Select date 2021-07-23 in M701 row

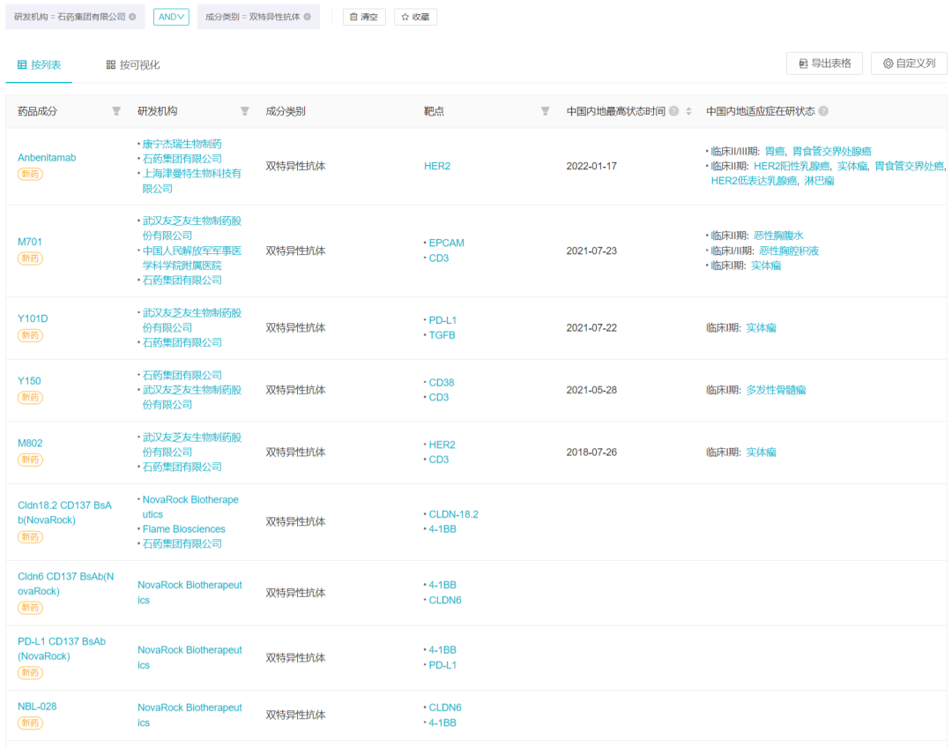(591, 251)
